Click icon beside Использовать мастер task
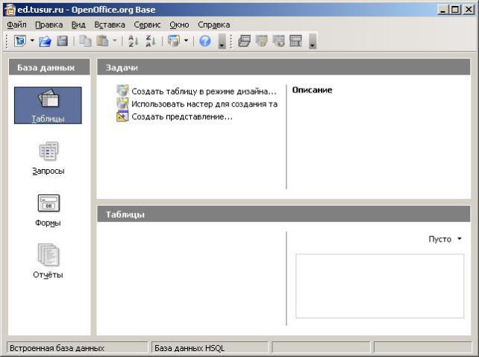479x357 pixels. 122,104
